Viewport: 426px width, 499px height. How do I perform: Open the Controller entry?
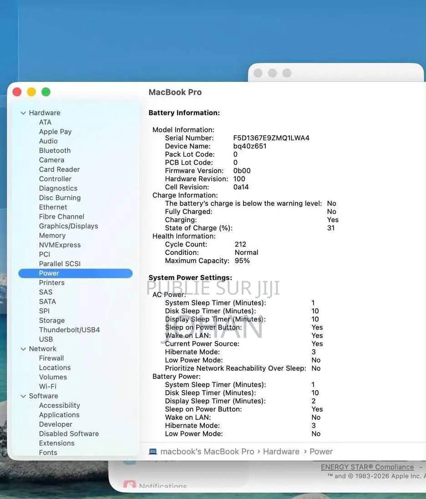coord(56,179)
